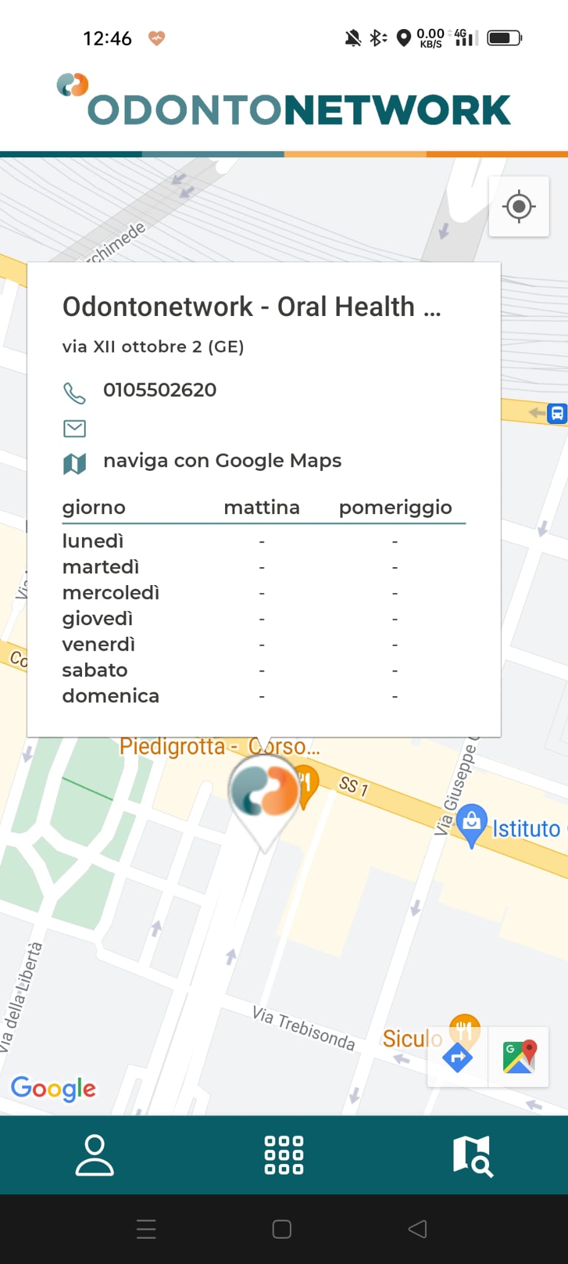Open the profile tab in bottom bar
Image resolution: width=568 pixels, height=1264 pixels.
point(94,1155)
